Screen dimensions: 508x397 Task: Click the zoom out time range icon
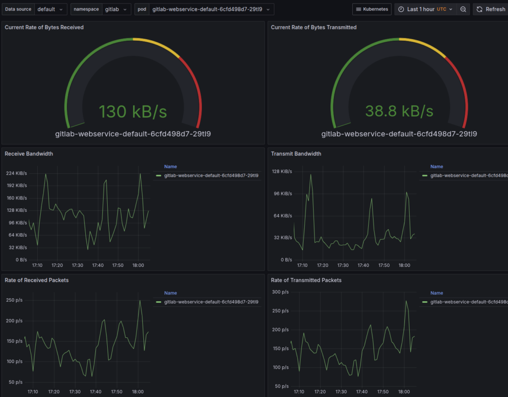click(x=463, y=9)
